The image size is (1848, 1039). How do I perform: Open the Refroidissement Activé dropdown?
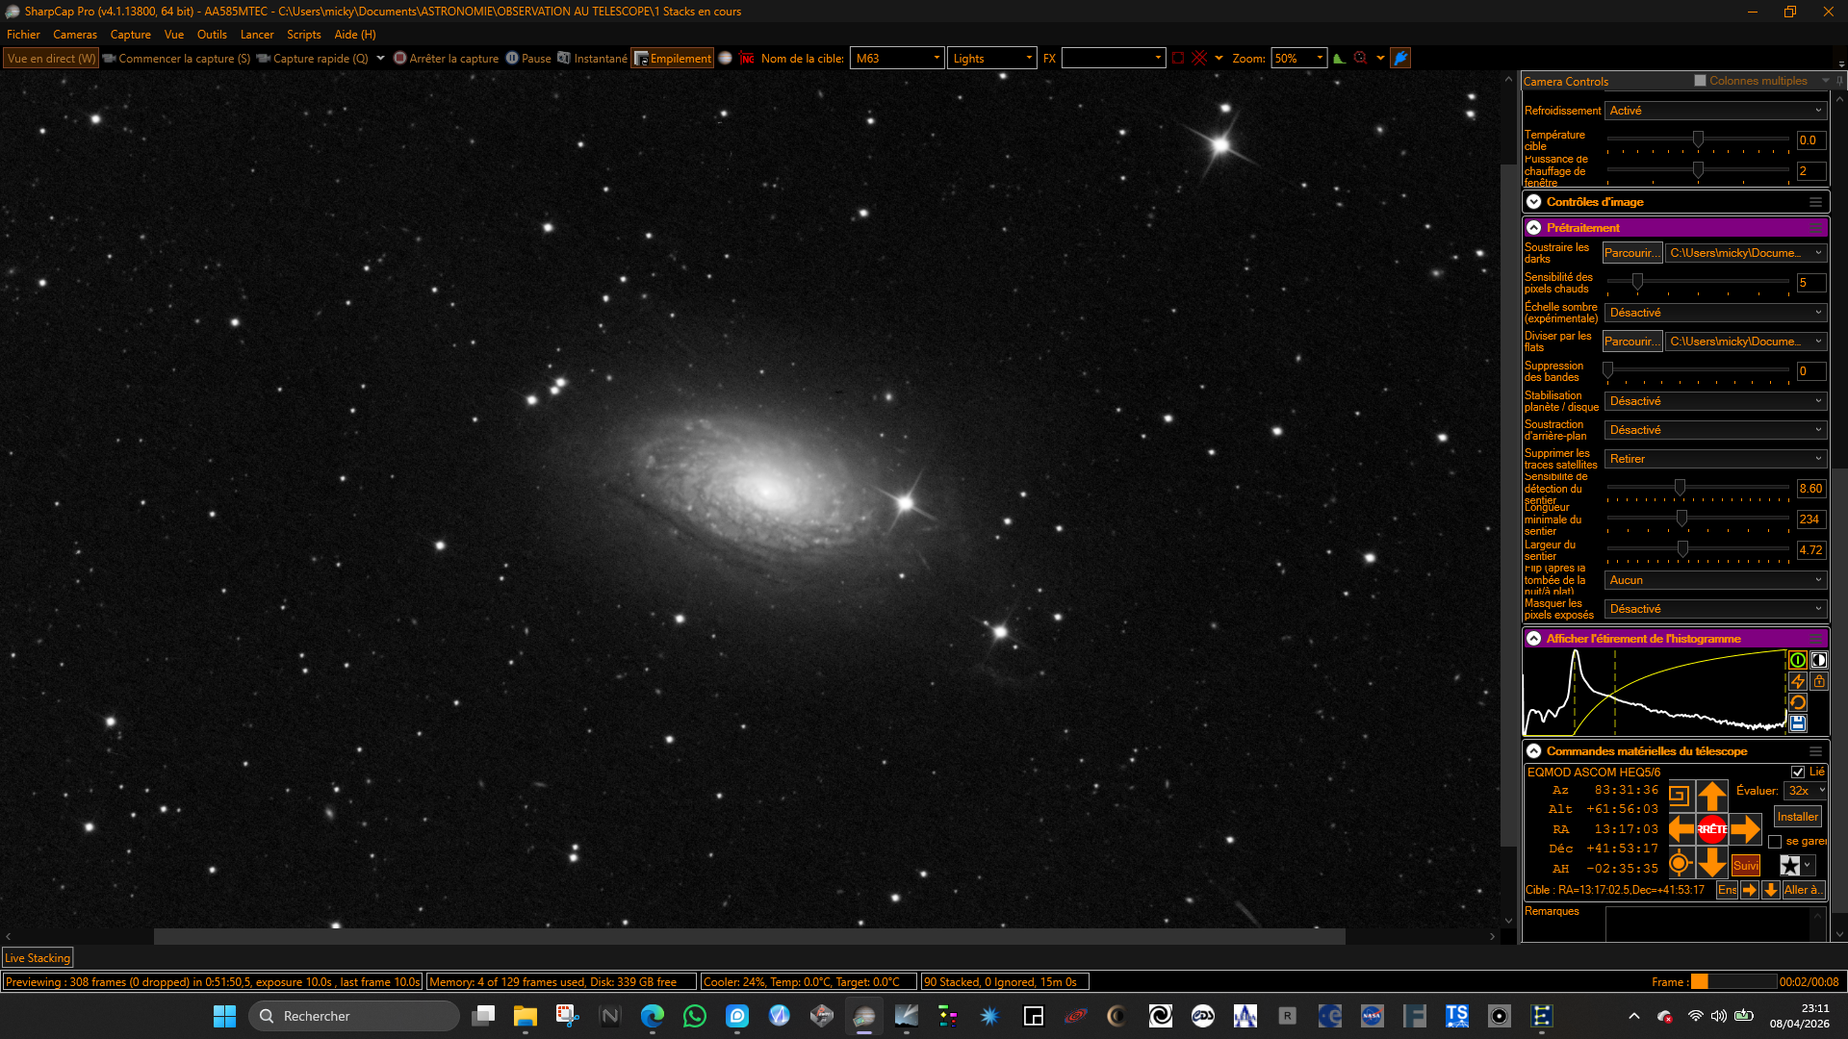click(x=1715, y=111)
